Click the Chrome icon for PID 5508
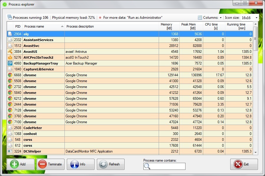This screenshot has height=176, width=265. click(x=10, y=81)
